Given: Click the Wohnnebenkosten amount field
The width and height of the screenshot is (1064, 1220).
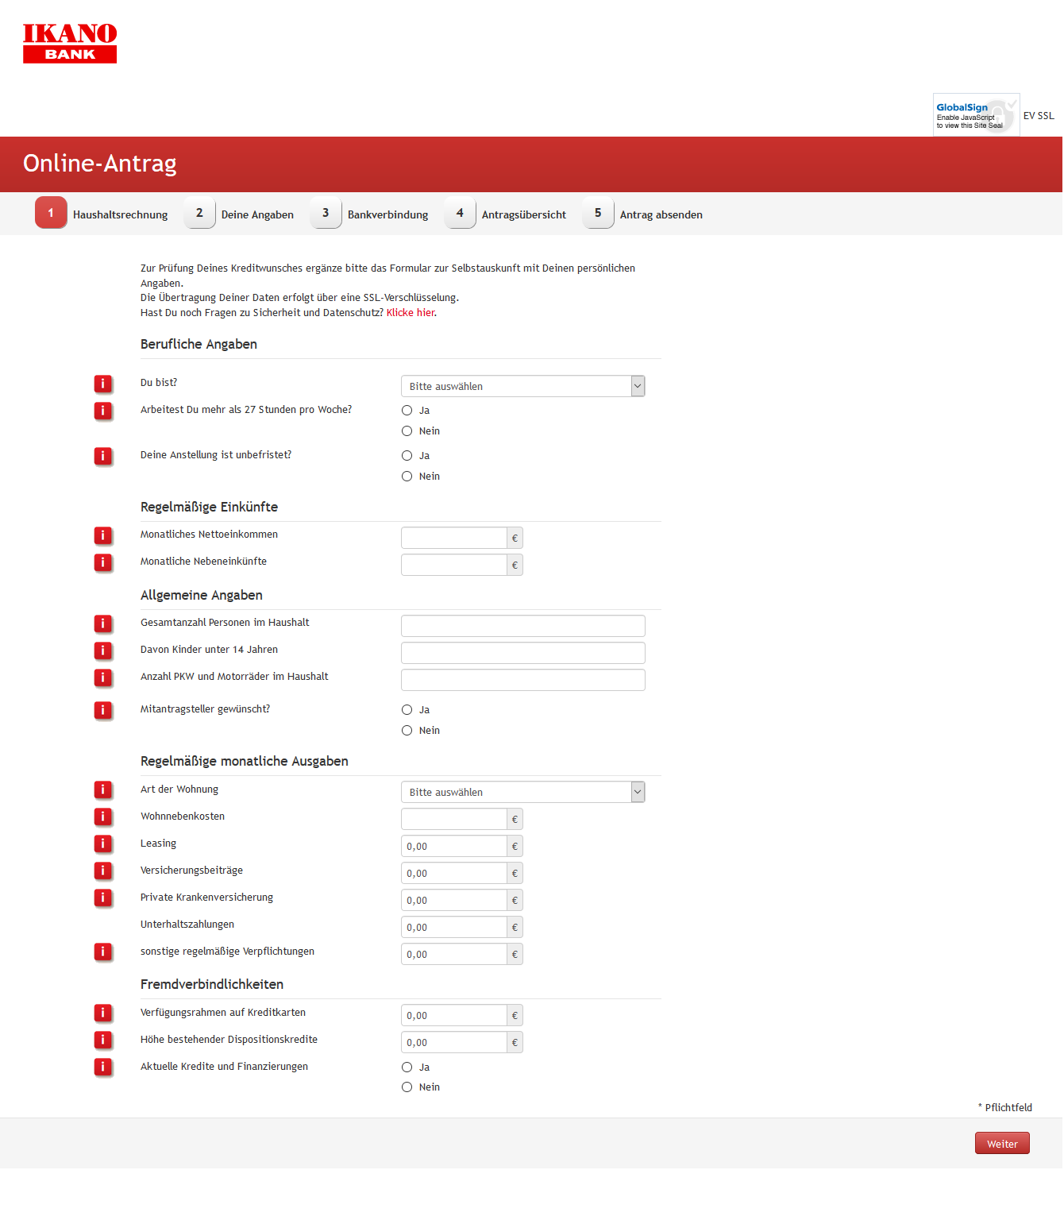Looking at the screenshot, I should pos(454,819).
